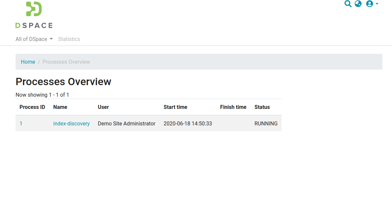This screenshot has height=198, width=392.
Task: Click the Finish time column header
Action: (233, 107)
